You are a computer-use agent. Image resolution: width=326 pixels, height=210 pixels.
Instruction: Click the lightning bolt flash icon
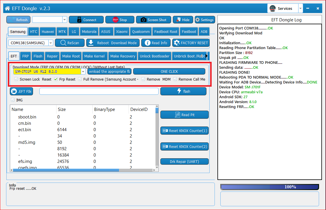(x=179, y=91)
